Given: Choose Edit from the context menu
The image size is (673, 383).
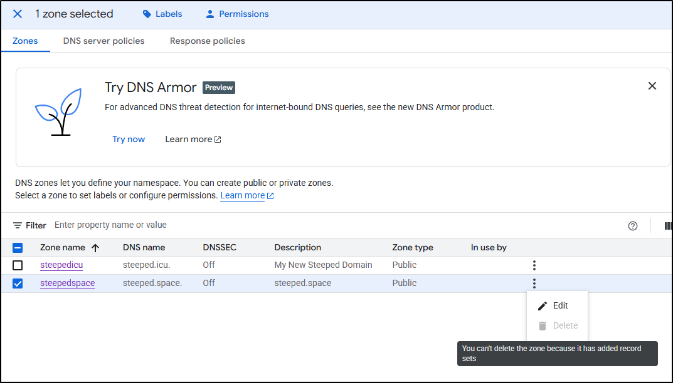Looking at the screenshot, I should coord(553,306).
